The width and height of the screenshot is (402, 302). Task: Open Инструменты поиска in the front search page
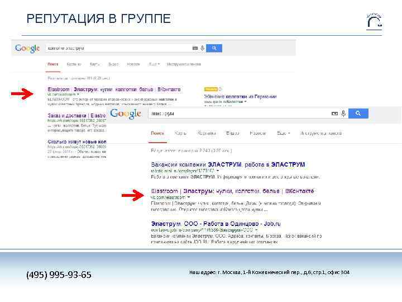coord(320,133)
